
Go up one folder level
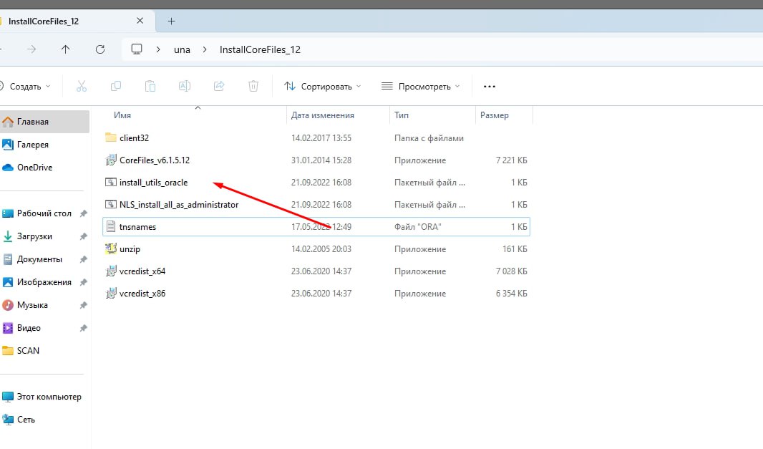(x=65, y=49)
